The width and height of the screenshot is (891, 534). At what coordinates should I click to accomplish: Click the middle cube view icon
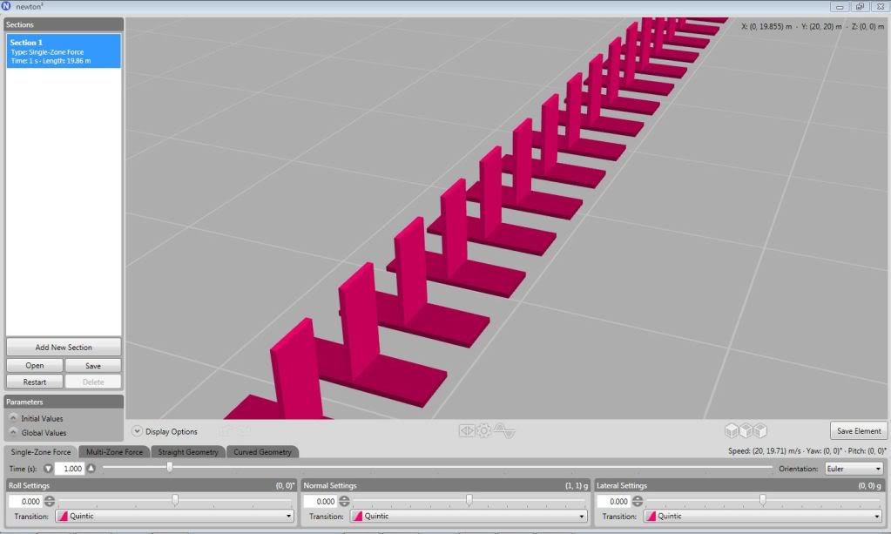pos(746,430)
